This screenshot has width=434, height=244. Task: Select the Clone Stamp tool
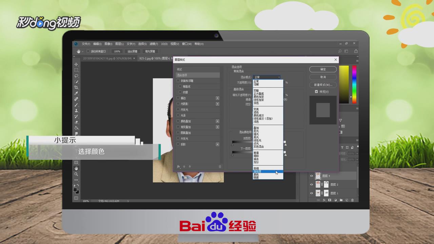tap(76, 110)
